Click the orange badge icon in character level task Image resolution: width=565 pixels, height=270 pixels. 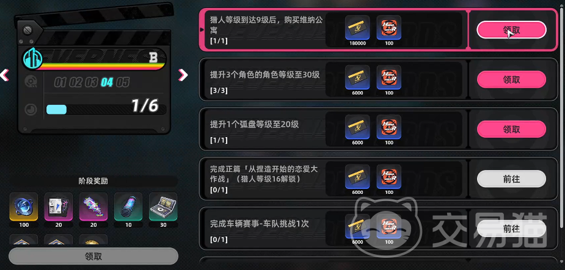click(x=389, y=77)
